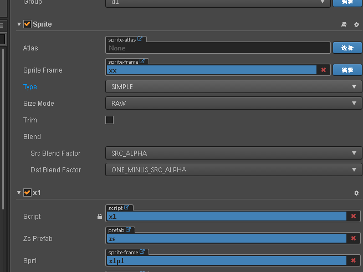
Task: Open Sprite component help documentation icon
Action: click(344, 24)
